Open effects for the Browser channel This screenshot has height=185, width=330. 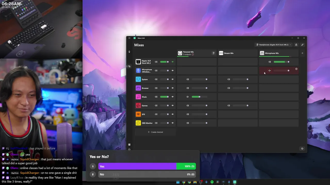tap(172, 88)
